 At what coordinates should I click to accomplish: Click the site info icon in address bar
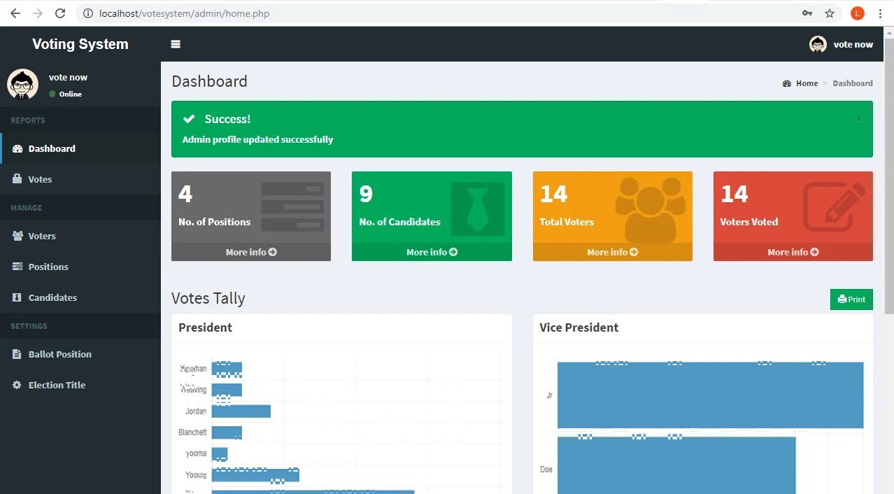point(88,13)
